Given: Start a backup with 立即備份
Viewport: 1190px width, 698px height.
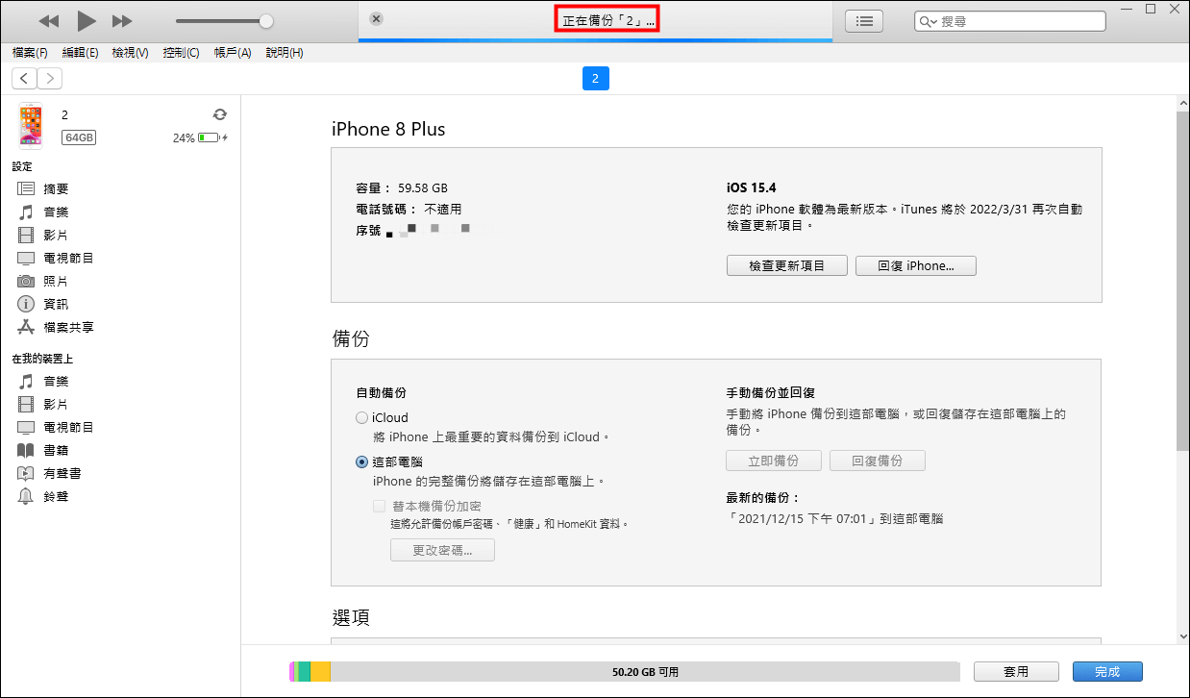Looking at the screenshot, I should pos(774,460).
